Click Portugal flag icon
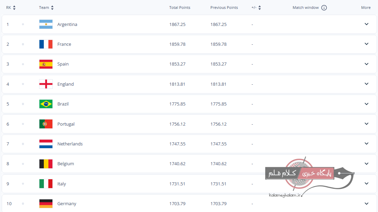The image size is (378, 212). 46,124
